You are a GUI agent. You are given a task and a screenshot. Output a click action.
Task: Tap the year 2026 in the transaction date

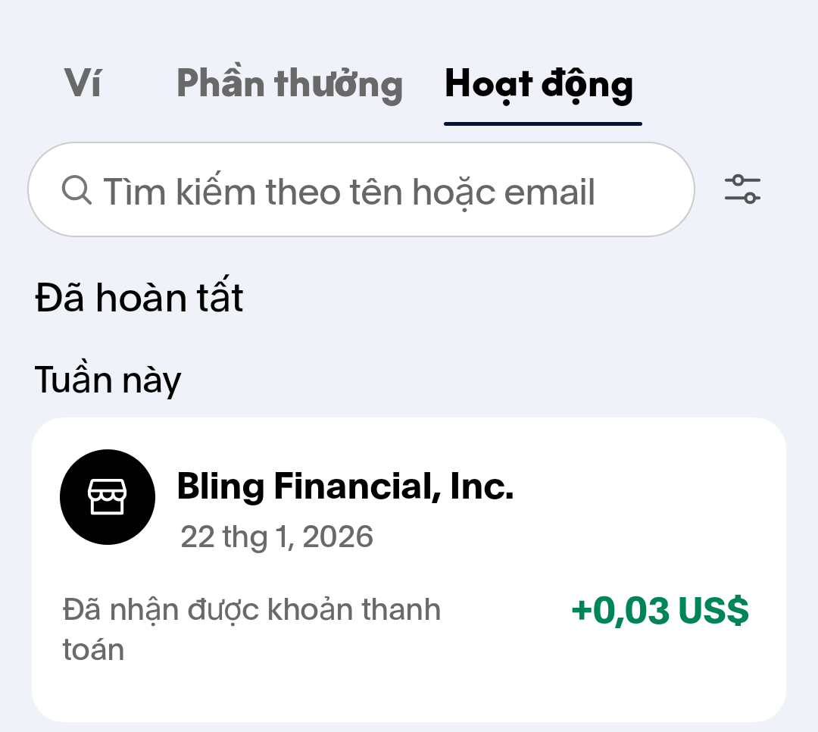338,537
